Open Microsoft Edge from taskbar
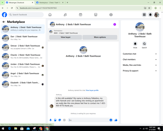This screenshot has width=163, height=131. [x=9, y=128]
